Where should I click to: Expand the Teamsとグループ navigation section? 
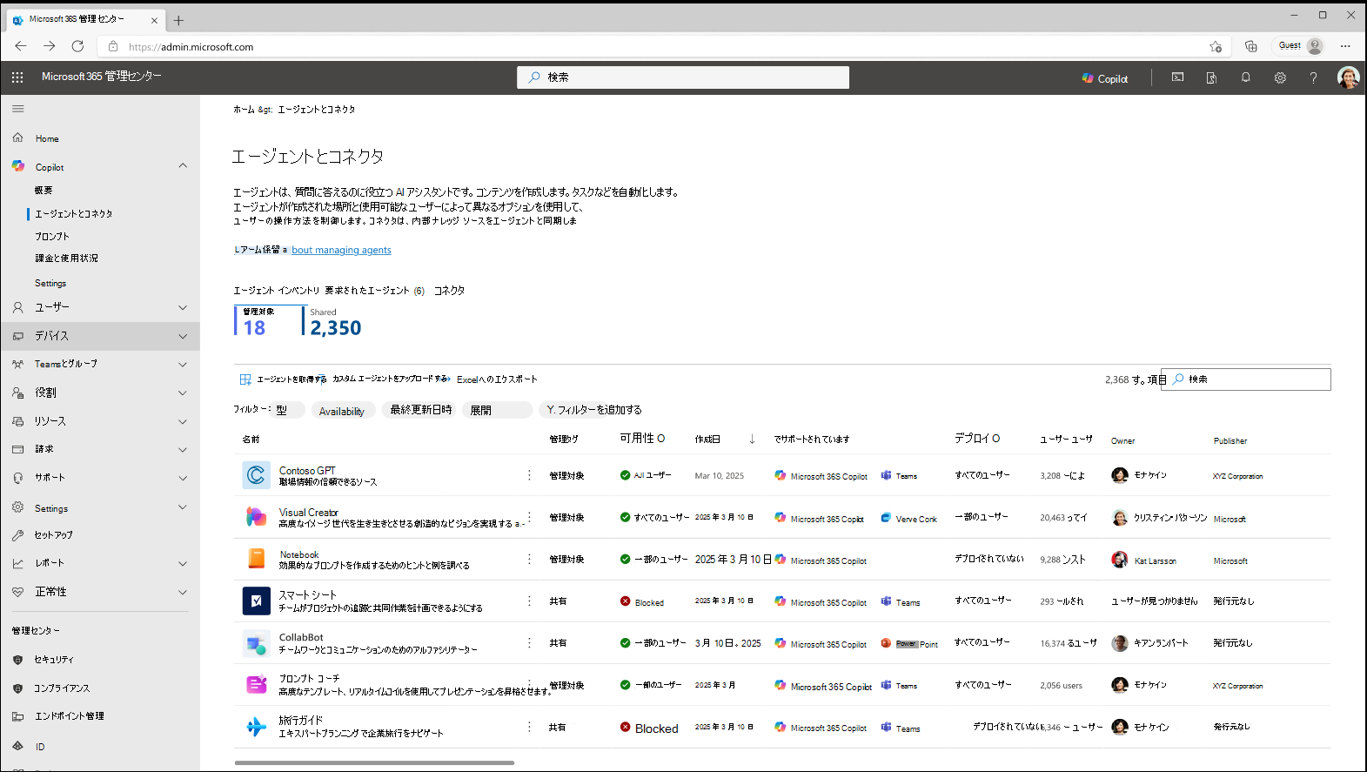coord(183,364)
